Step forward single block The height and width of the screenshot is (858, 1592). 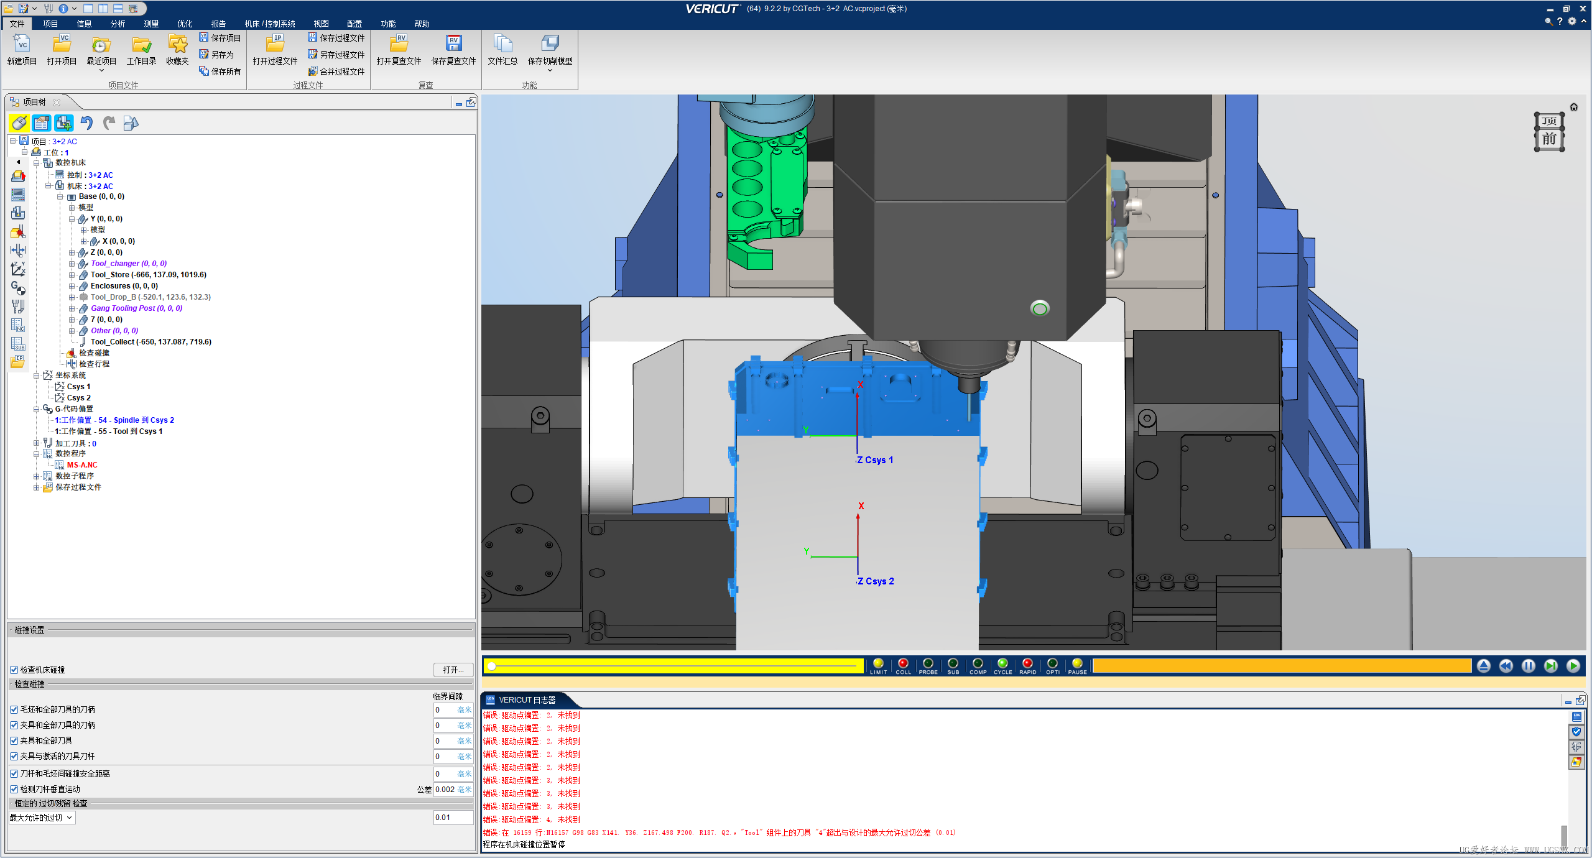(1550, 666)
